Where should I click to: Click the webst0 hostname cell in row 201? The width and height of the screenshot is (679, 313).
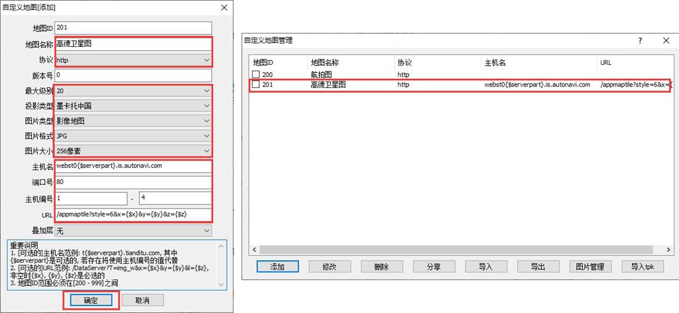tap(537, 85)
